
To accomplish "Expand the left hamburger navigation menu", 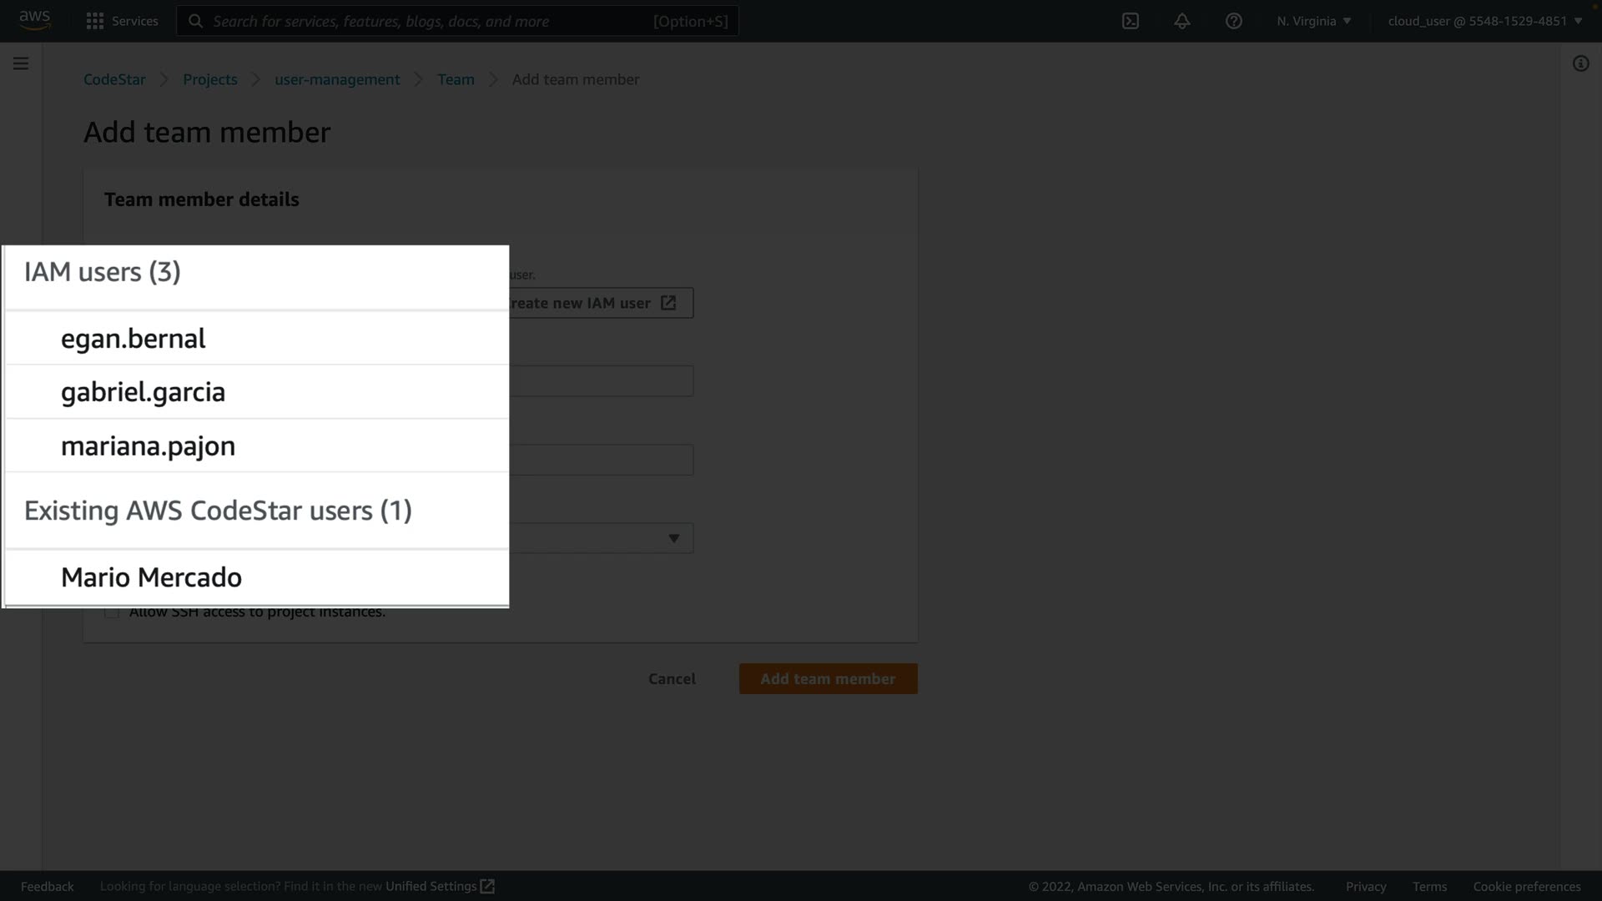I will tap(21, 63).
